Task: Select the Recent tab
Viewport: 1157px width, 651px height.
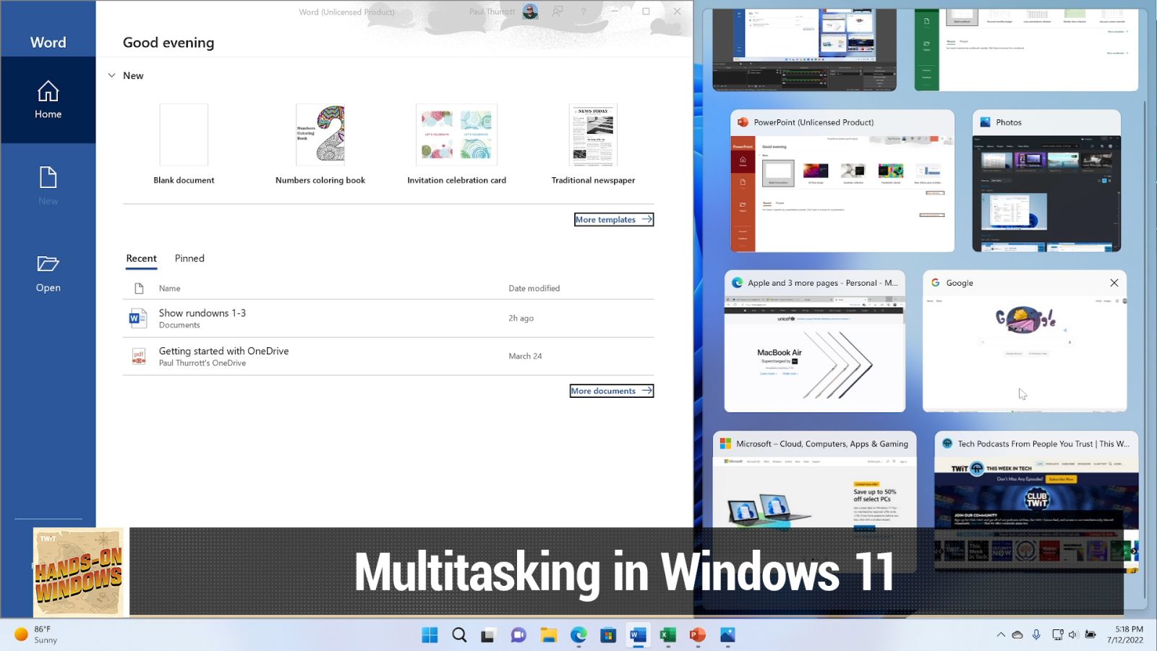Action: click(141, 258)
